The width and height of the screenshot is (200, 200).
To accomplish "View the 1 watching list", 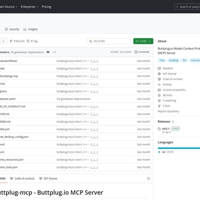I will click(169, 101).
